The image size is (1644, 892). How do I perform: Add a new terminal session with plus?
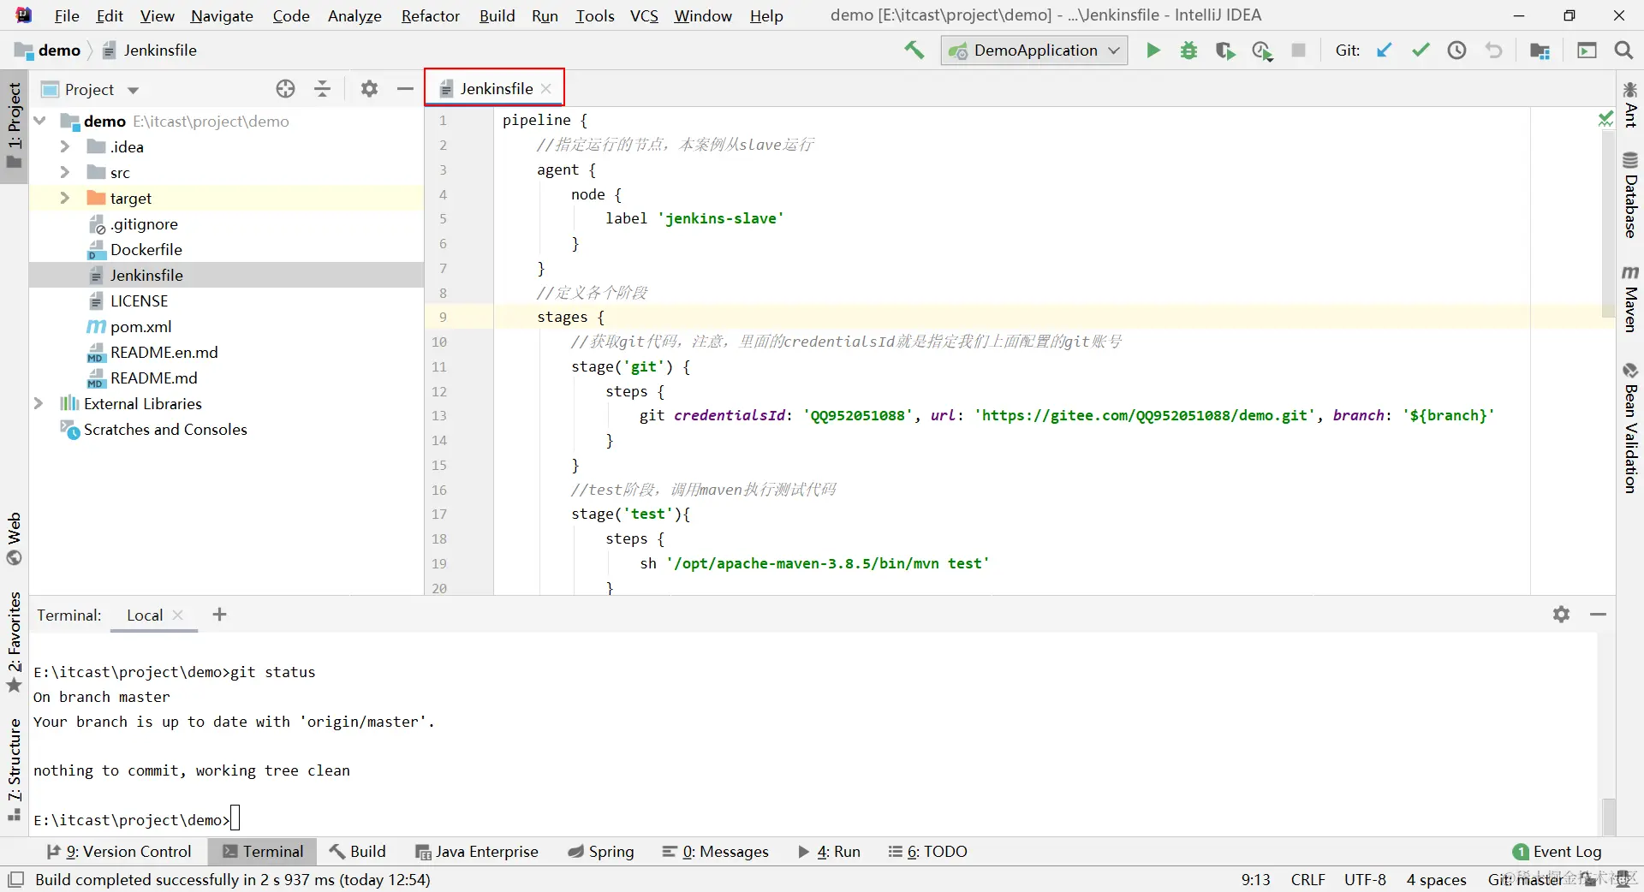pyautogui.click(x=219, y=615)
